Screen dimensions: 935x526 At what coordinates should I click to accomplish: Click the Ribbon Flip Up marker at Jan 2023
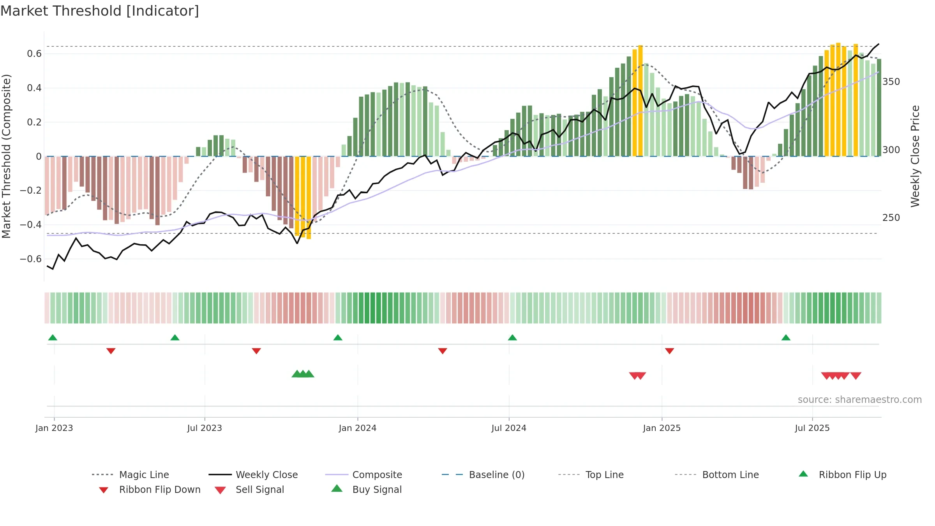(x=53, y=337)
